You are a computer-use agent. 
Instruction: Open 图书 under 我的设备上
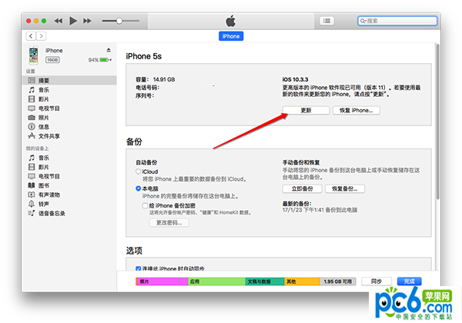pyautogui.click(x=44, y=185)
